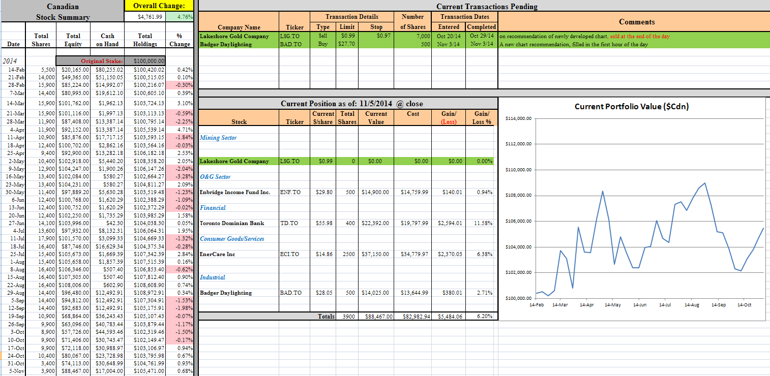Click the ECI.TO ticker cell
770x376 pixels.
[295, 254]
